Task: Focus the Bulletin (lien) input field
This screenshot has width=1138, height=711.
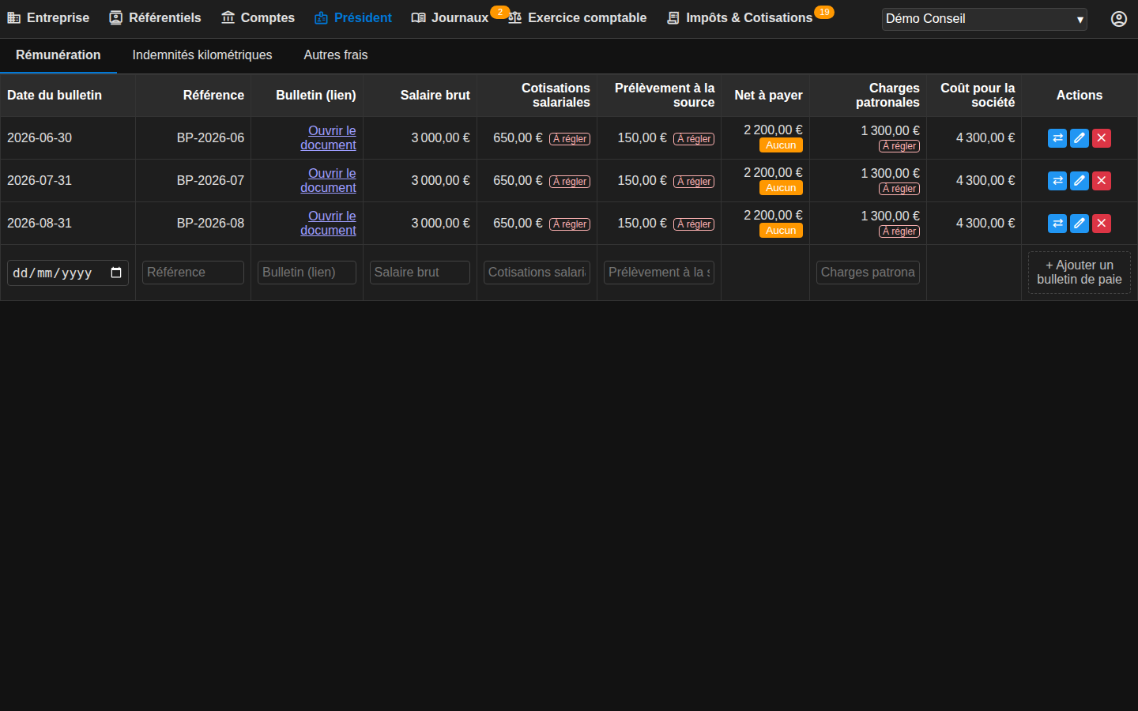Action: [307, 273]
